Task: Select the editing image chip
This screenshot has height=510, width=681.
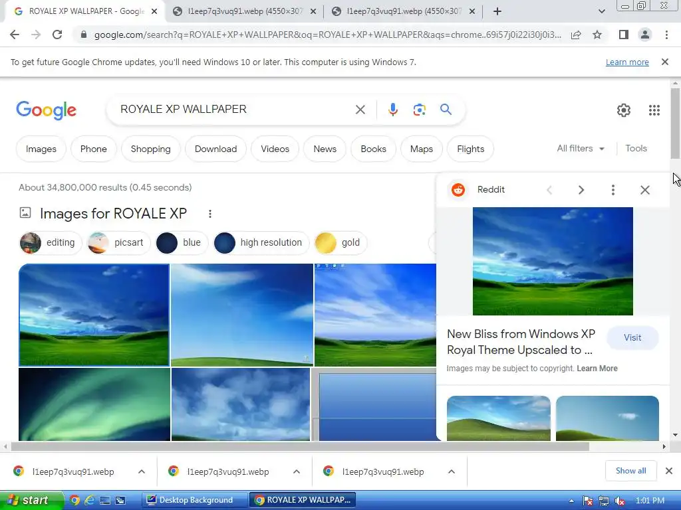Action: 51,242
